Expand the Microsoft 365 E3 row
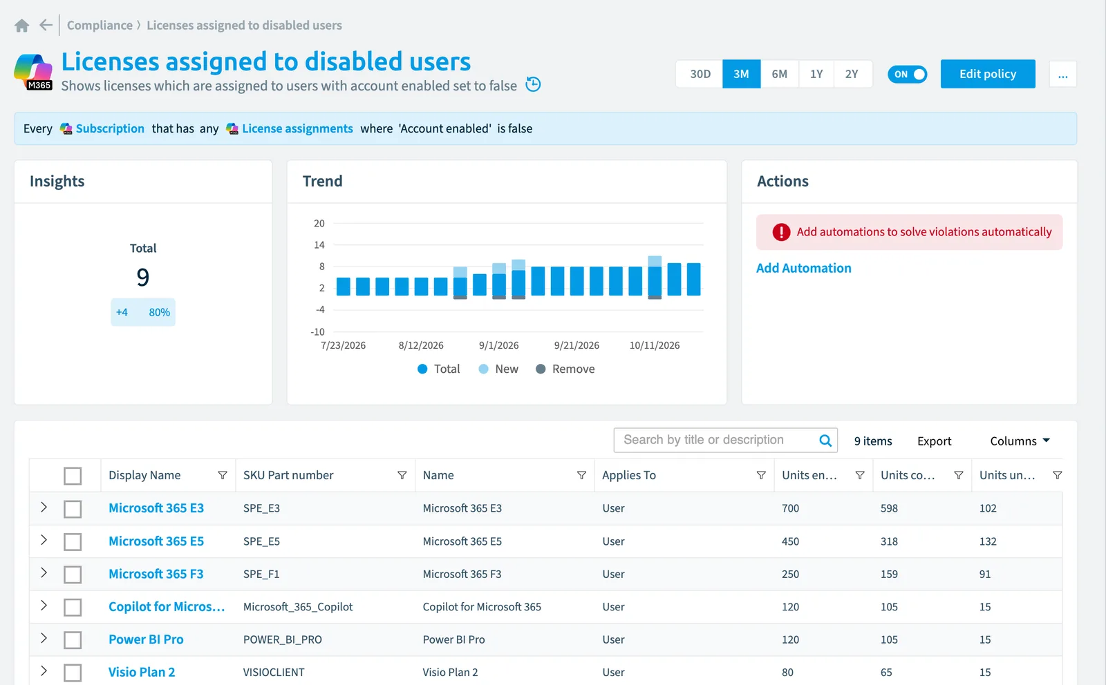This screenshot has height=685, width=1106. pos(44,507)
